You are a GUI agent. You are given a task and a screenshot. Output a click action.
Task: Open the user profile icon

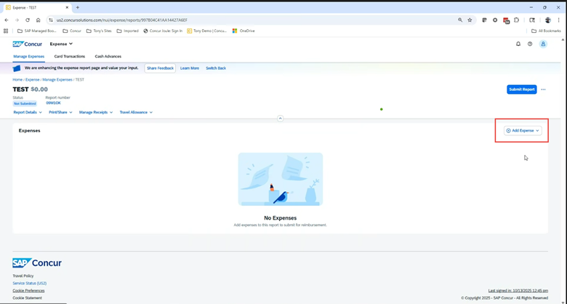click(x=543, y=44)
